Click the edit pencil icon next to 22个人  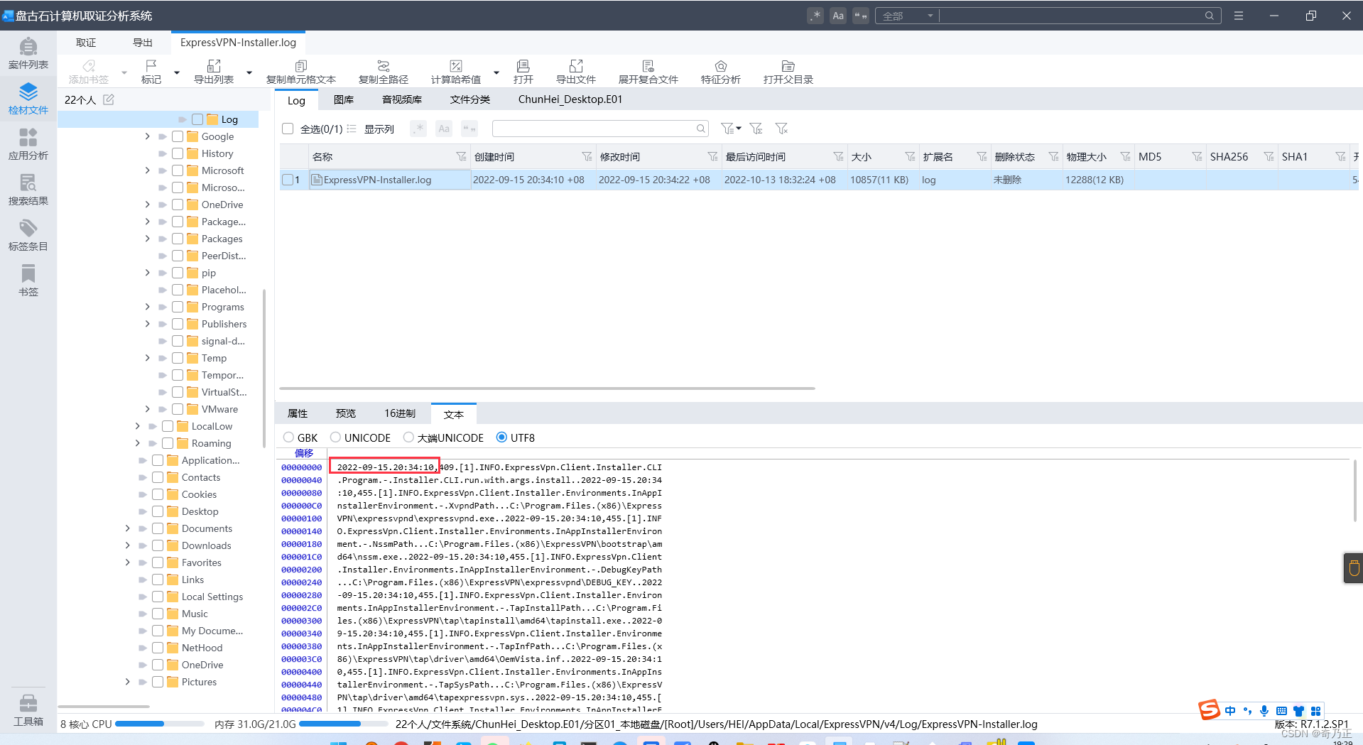pos(109,99)
